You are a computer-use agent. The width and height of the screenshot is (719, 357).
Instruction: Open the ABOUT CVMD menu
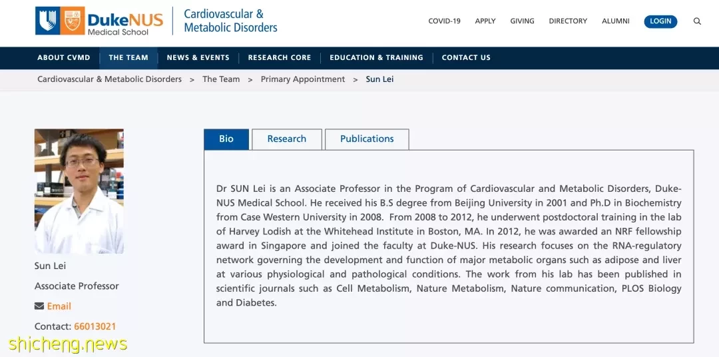64,58
